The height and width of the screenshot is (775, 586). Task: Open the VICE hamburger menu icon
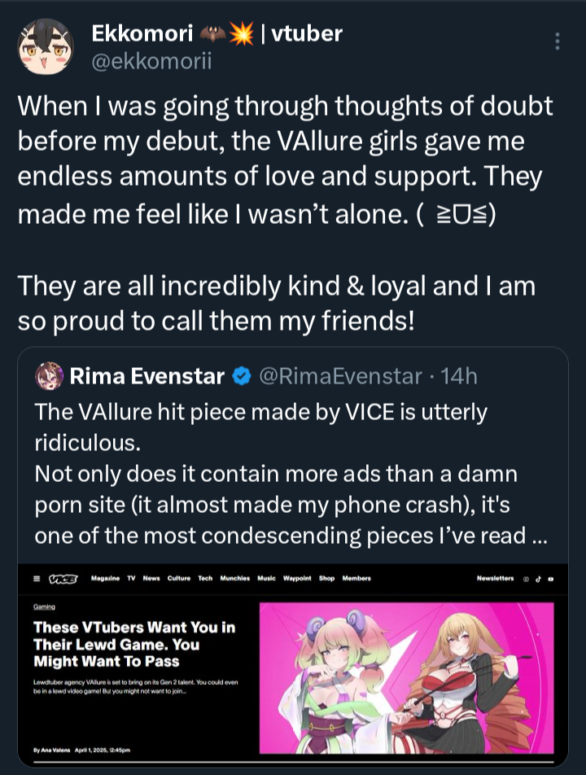click(x=37, y=579)
